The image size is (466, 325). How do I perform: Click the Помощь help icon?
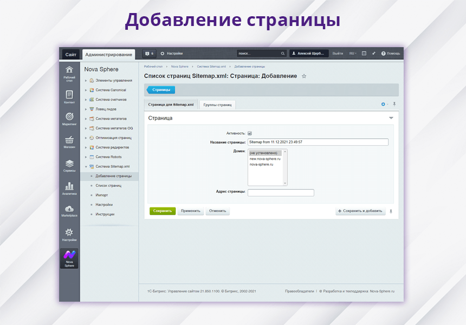click(383, 54)
